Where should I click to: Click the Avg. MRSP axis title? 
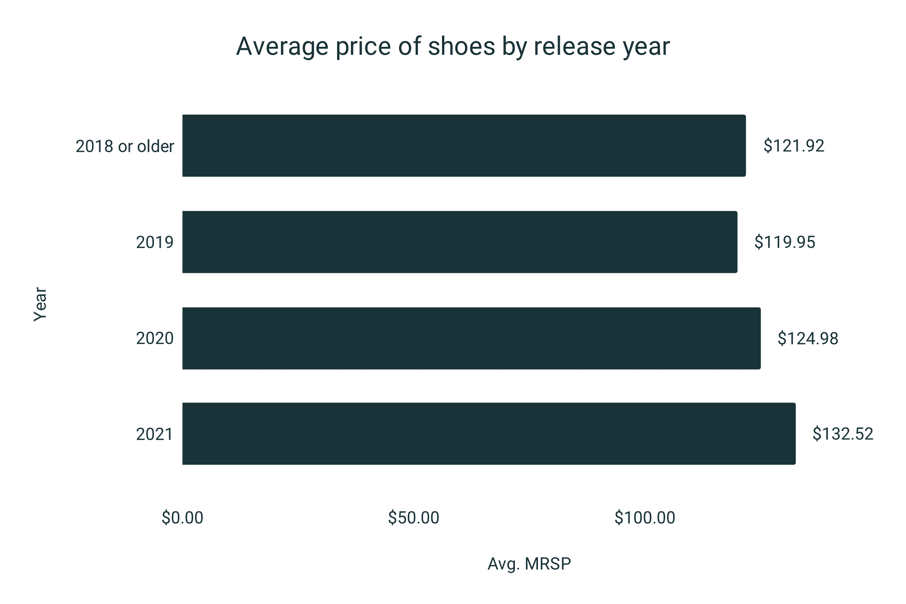(529, 564)
